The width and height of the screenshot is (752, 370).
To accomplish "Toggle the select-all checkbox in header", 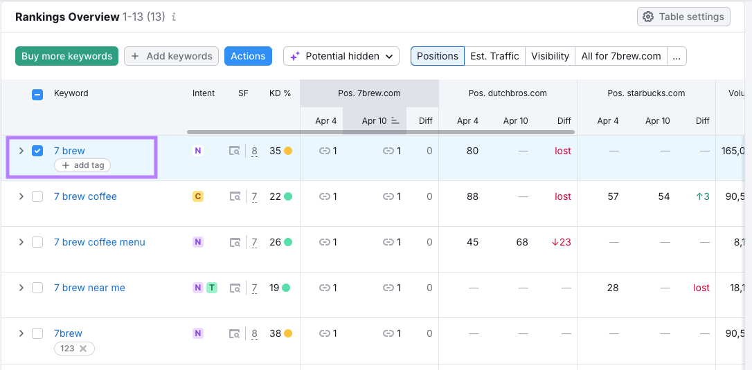I will tap(37, 95).
